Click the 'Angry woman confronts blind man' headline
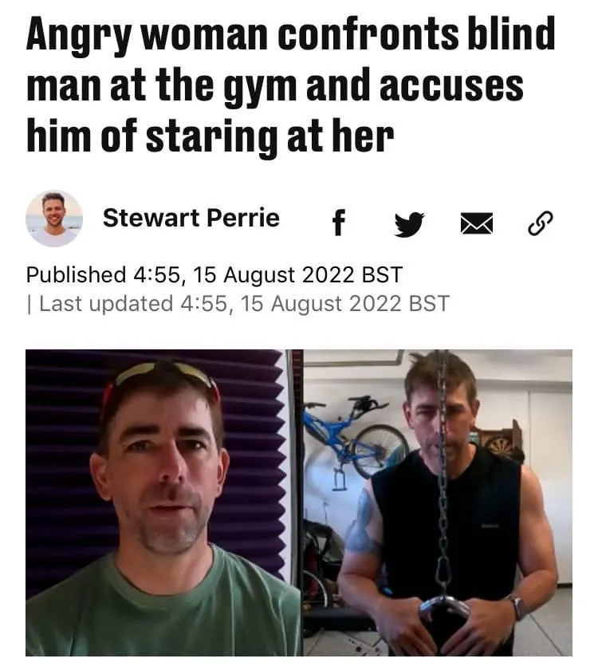Viewport: 598px width, 670px height. tap(290, 85)
